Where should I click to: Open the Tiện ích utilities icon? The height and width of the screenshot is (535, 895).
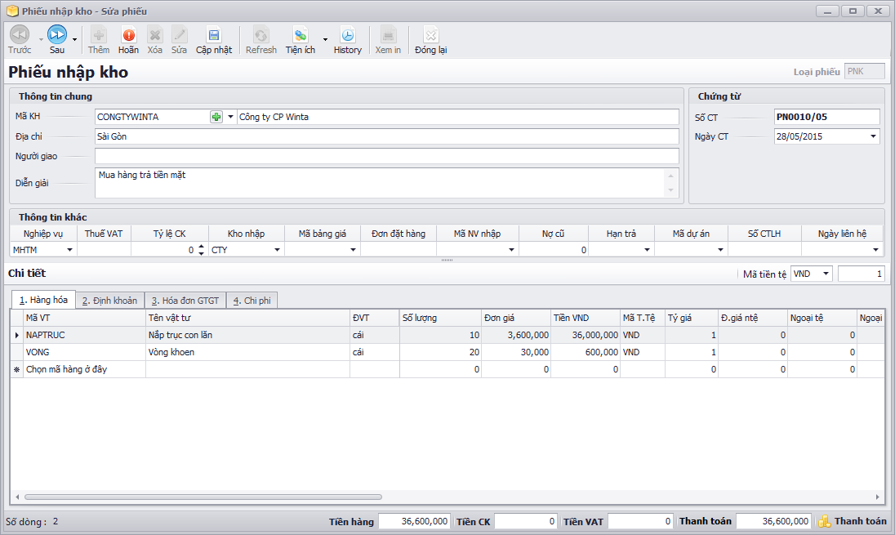coord(301,35)
